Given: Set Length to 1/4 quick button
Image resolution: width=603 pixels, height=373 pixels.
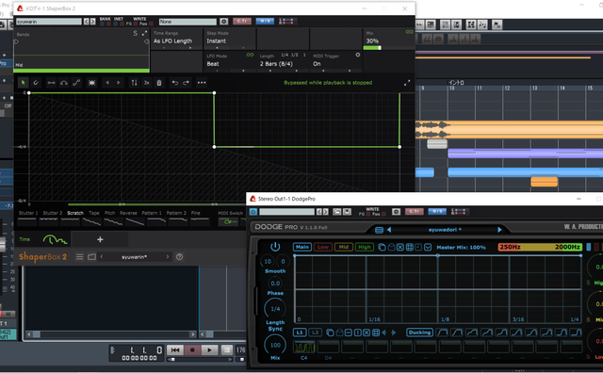Looking at the screenshot, I should [x=285, y=55].
